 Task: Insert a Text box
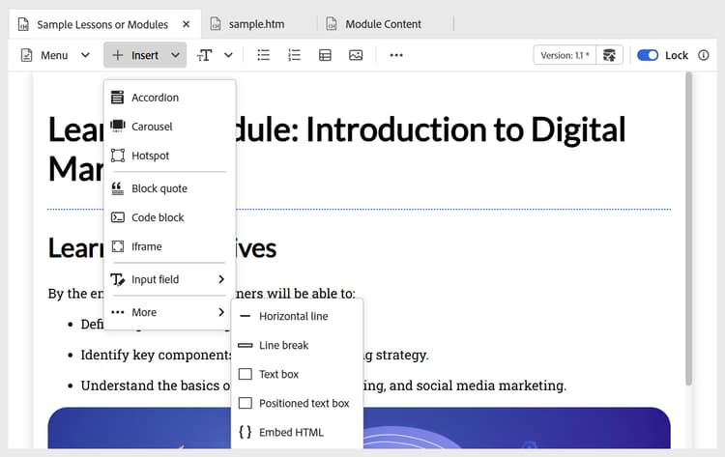pos(297,374)
